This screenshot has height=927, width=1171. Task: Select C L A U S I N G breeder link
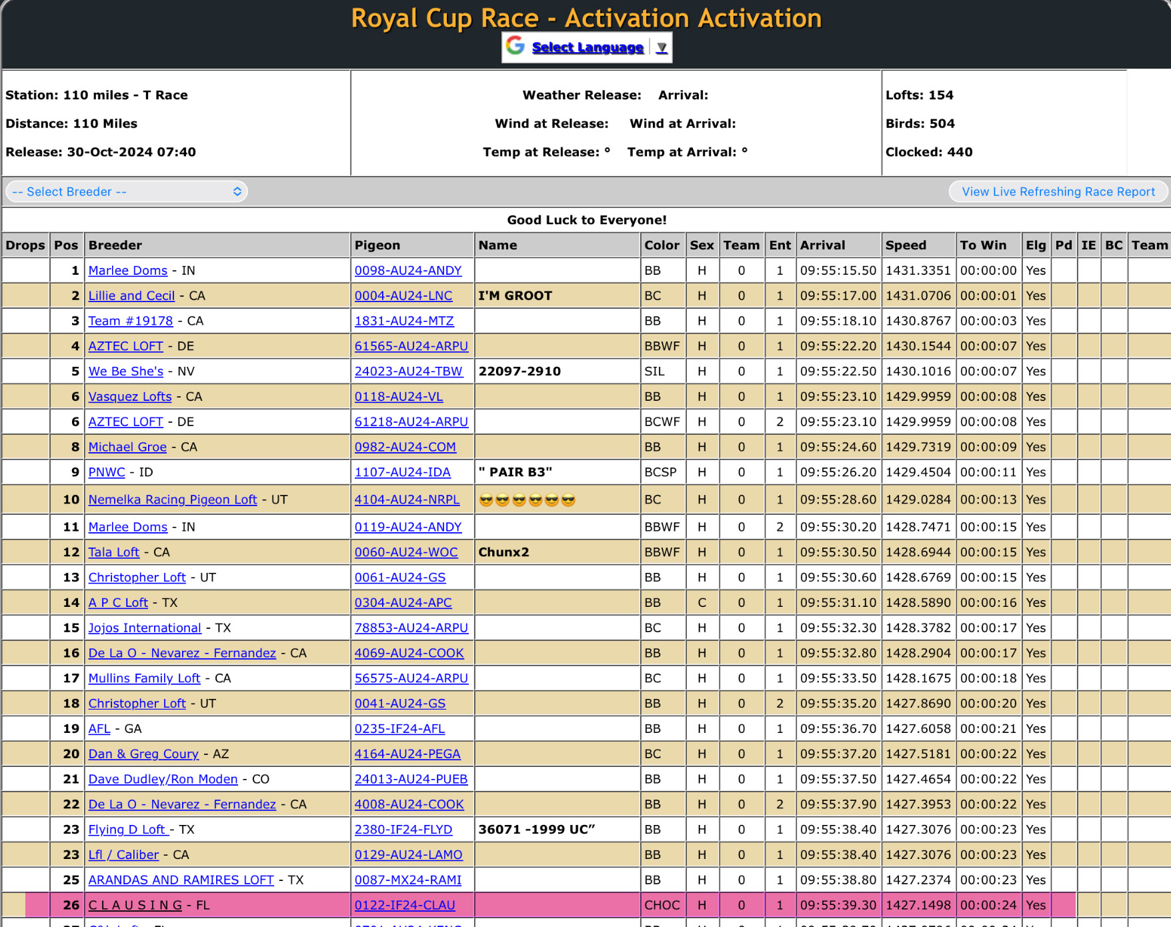click(135, 905)
